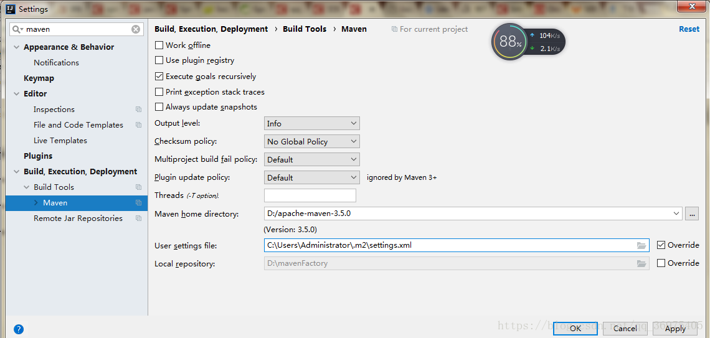
Task: Open Multiproject build fail policy dropdown
Action: [312, 160]
